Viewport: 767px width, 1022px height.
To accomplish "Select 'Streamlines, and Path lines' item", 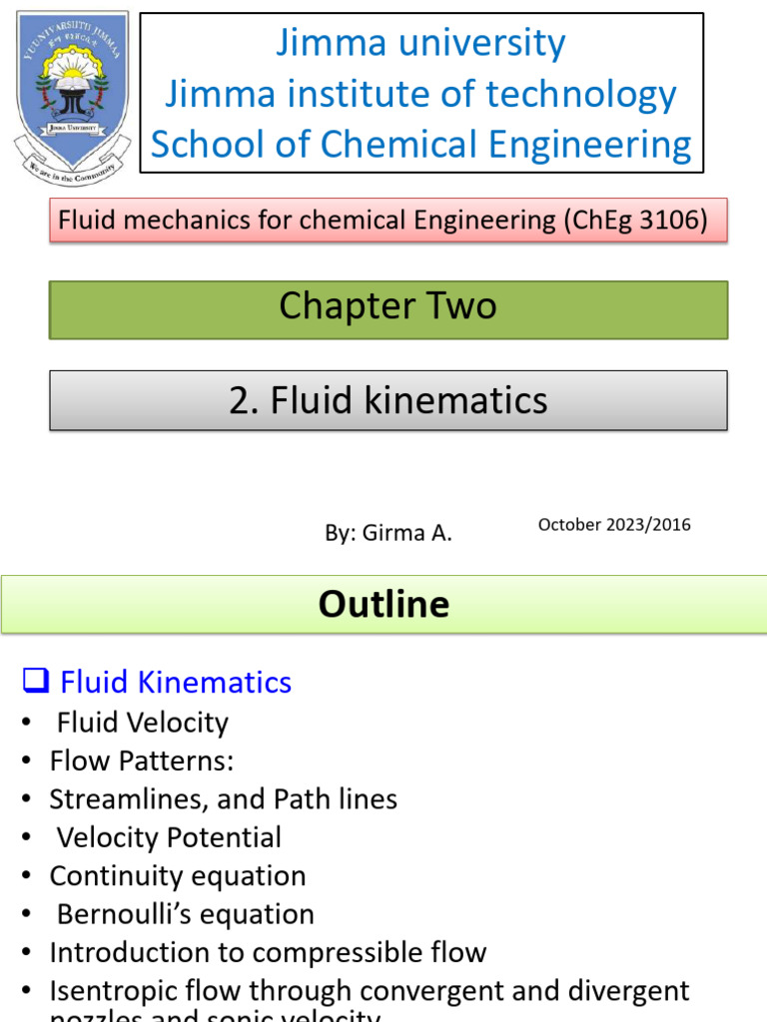I will tap(224, 799).
